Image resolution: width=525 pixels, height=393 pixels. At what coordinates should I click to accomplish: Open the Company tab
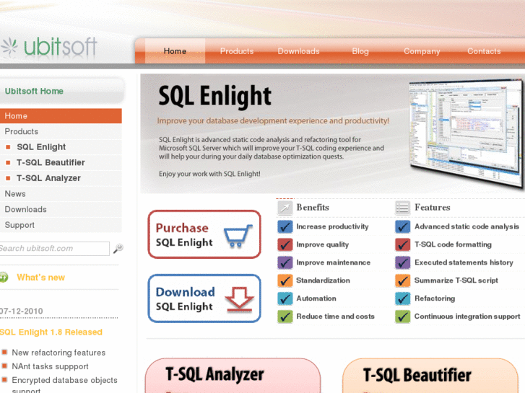click(422, 51)
